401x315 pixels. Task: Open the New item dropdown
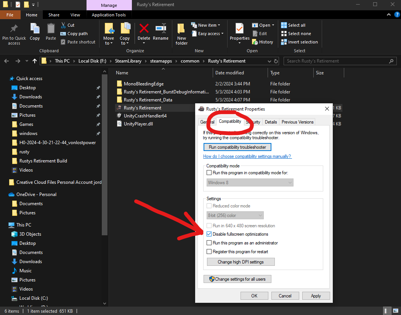pyautogui.click(x=219, y=25)
